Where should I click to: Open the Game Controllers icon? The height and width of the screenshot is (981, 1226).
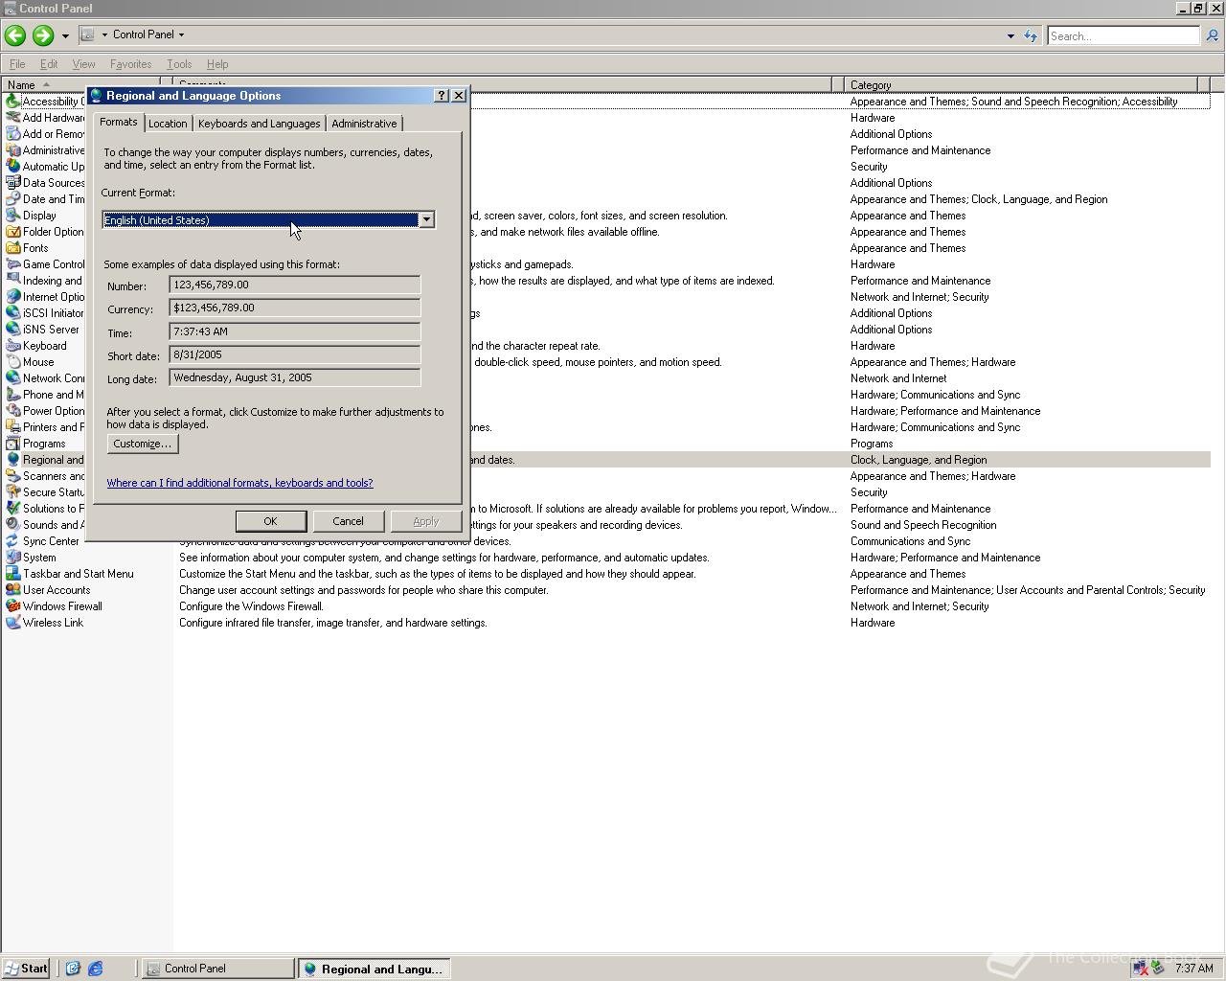pyautogui.click(x=13, y=264)
